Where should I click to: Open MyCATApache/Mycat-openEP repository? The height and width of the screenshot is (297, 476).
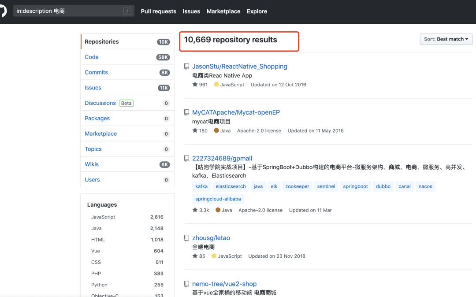click(236, 112)
